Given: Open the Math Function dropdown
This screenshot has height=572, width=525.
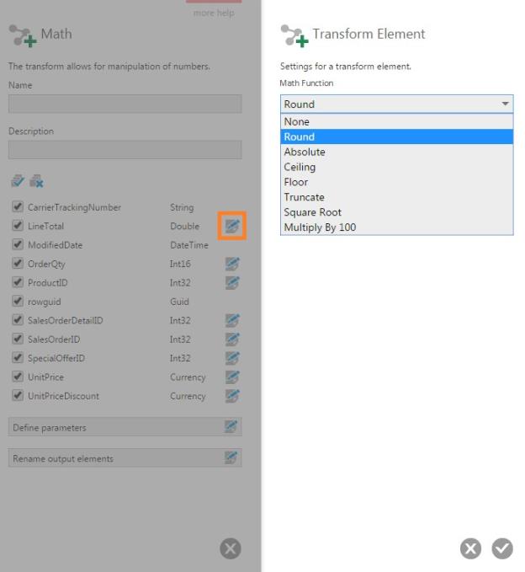Looking at the screenshot, I should 396,104.
